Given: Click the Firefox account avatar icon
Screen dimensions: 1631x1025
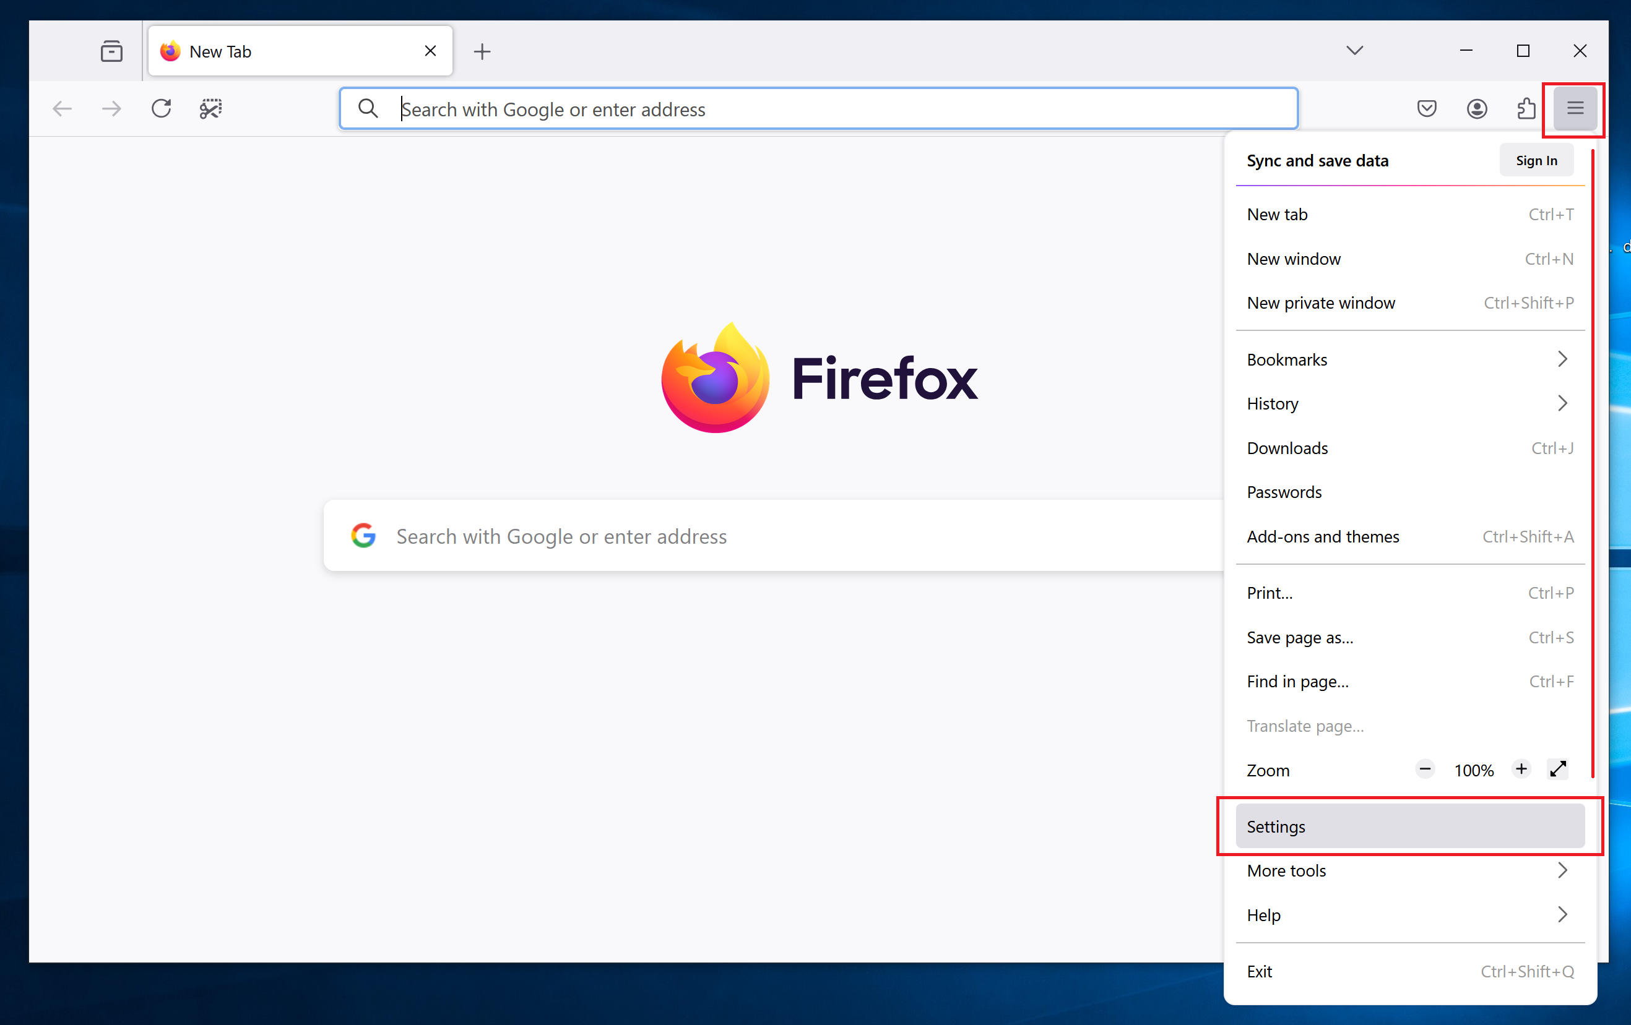Looking at the screenshot, I should pos(1477,108).
